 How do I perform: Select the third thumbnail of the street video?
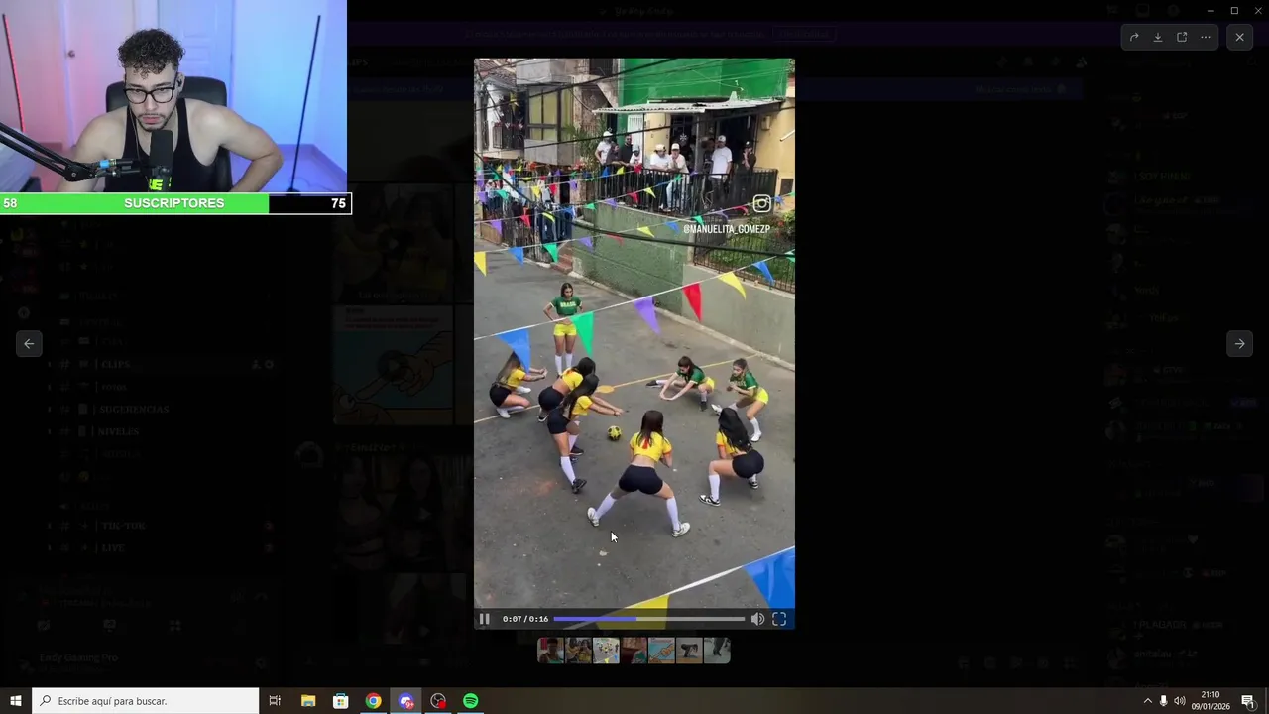pyautogui.click(x=606, y=651)
